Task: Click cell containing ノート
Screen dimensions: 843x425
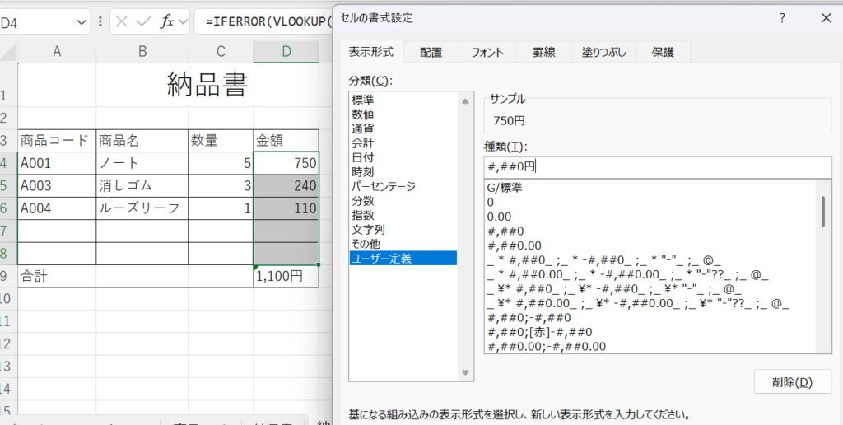Action: coord(142,163)
